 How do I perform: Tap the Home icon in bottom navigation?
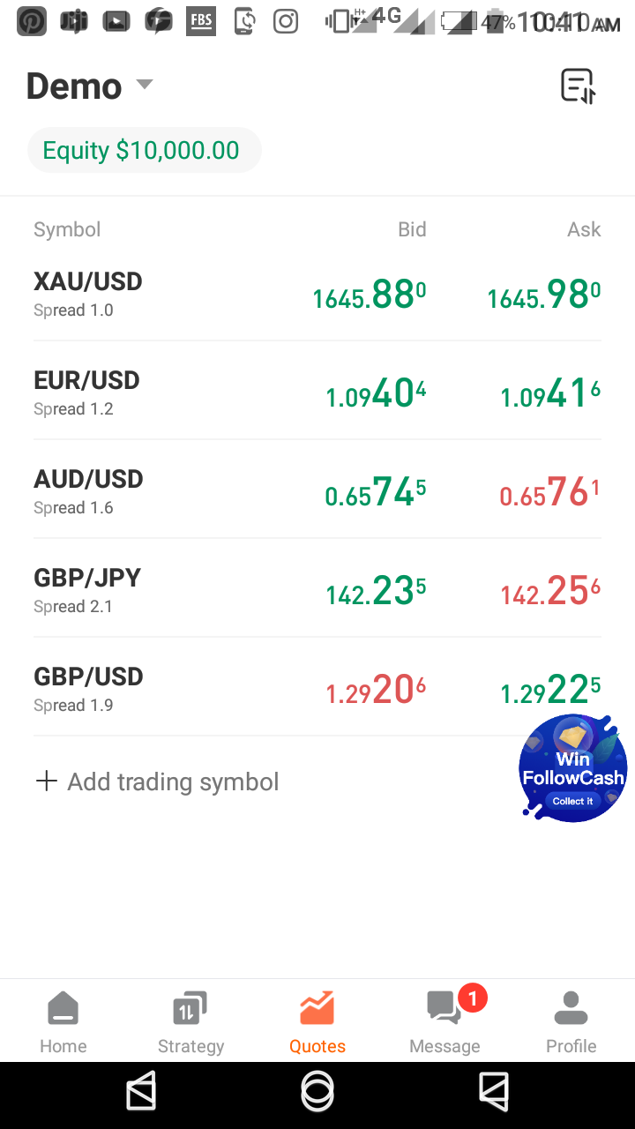(63, 1009)
